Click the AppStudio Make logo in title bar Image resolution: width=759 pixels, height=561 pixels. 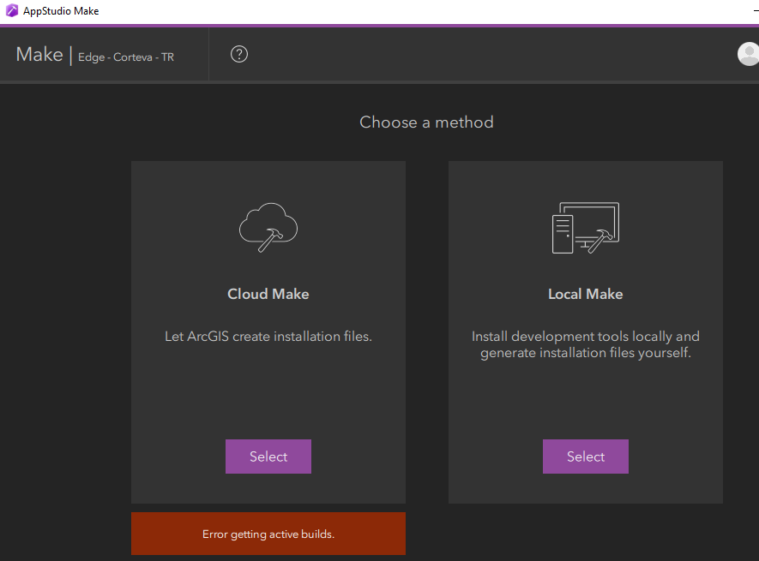(x=12, y=10)
